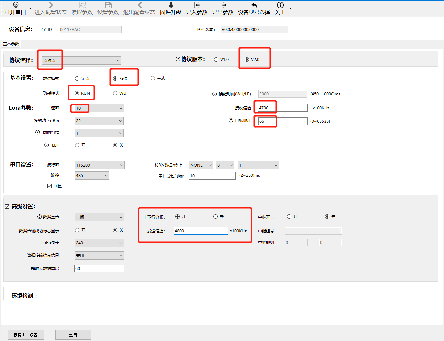Click the 导出参数 export icon
The height and width of the screenshot is (341, 444).
(x=223, y=5)
